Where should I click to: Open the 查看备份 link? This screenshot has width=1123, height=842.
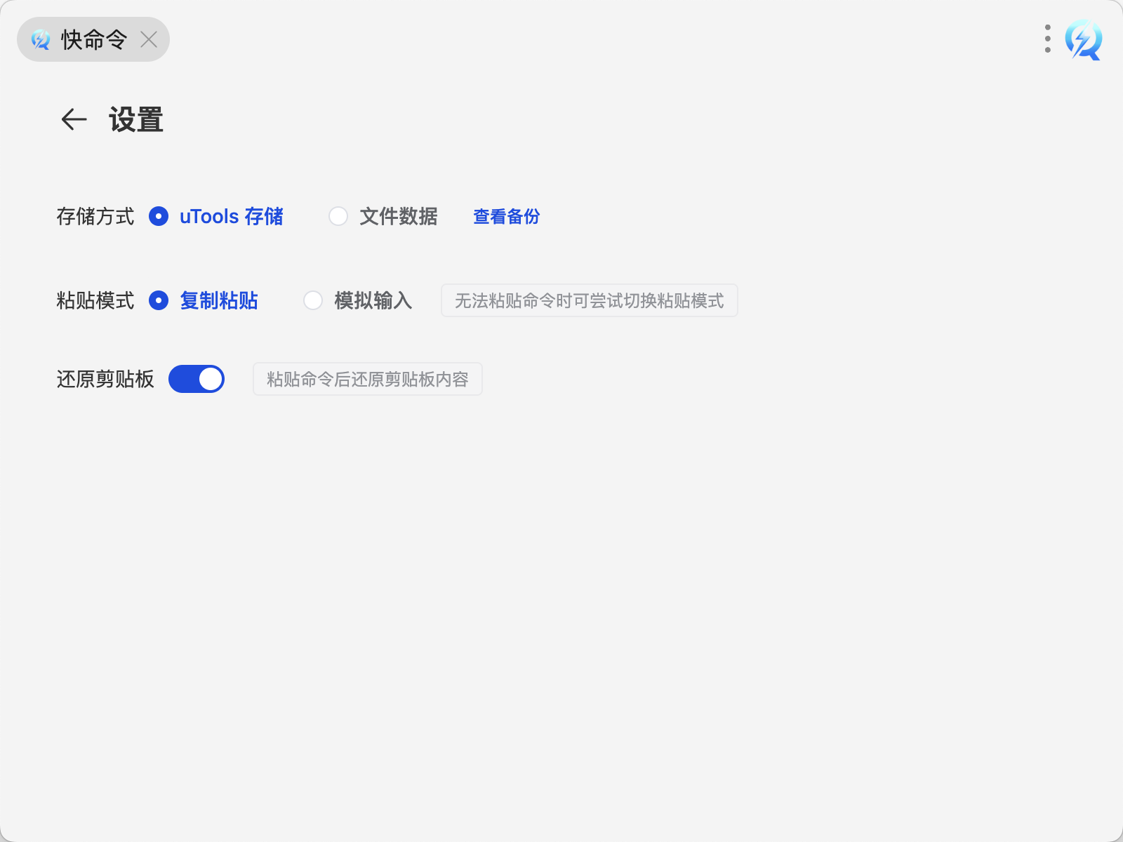pos(506,216)
